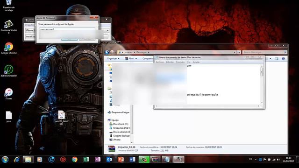Click the Descargas breadcrumb in address bar
The height and width of the screenshot is (168, 299).
pos(142,52)
